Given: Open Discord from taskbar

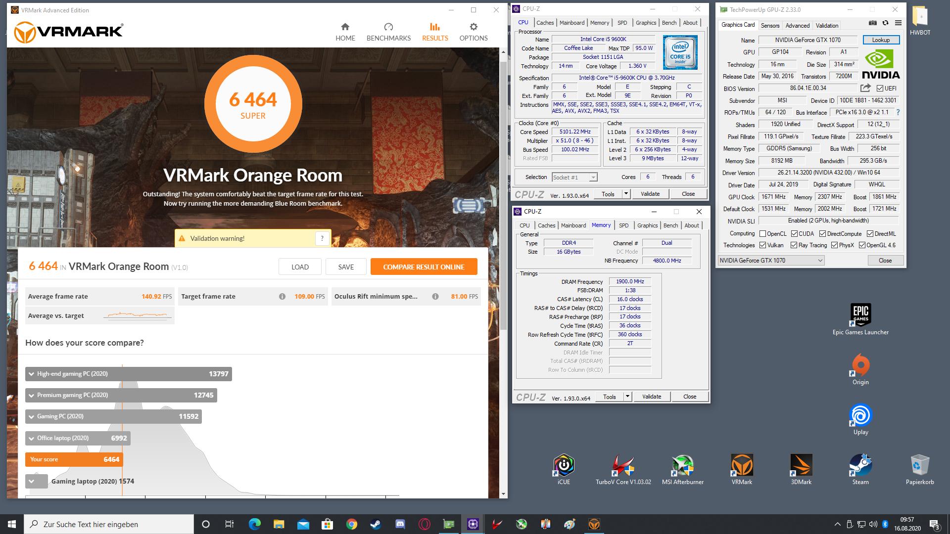Looking at the screenshot, I should pyautogui.click(x=400, y=524).
